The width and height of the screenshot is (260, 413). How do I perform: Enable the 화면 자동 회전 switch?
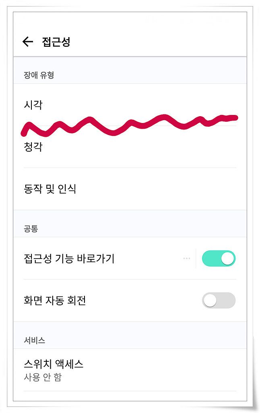click(219, 300)
